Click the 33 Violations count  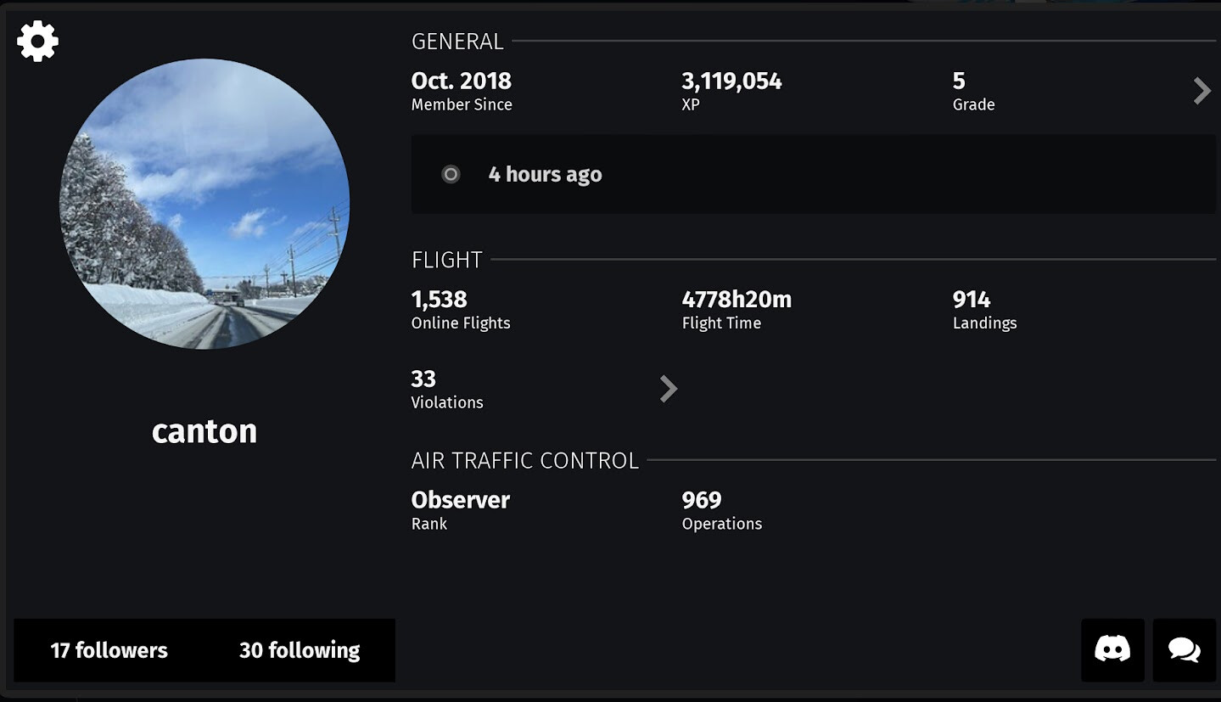click(x=423, y=379)
